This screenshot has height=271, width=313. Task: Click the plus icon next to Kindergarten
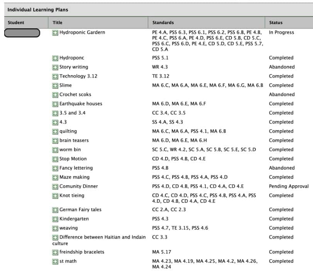coord(55,219)
